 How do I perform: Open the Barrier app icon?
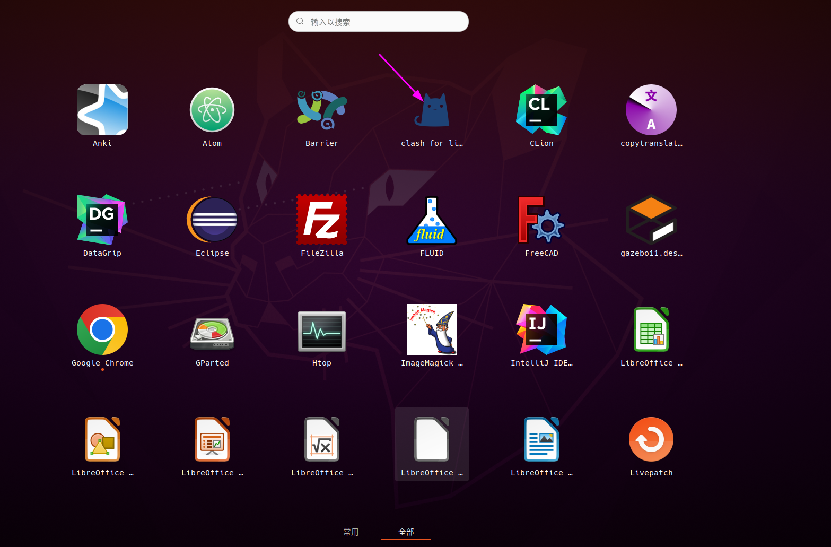(322, 110)
